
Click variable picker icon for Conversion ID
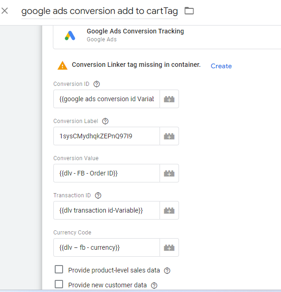tap(169, 99)
